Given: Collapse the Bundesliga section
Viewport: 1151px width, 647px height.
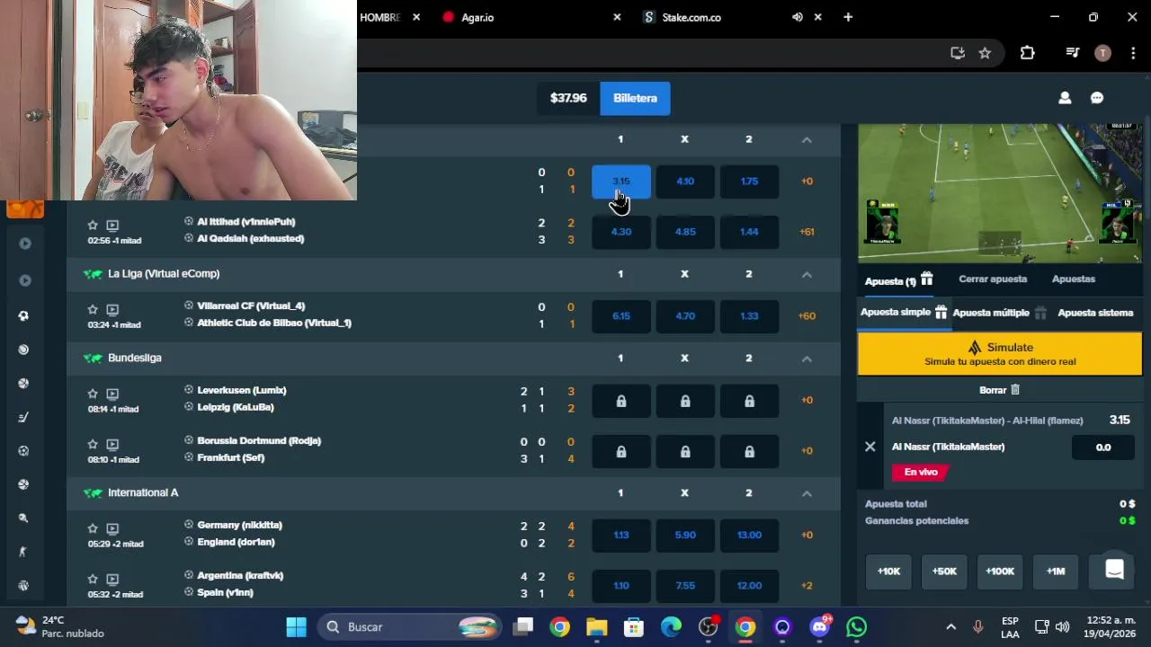Looking at the screenshot, I should coord(807,359).
